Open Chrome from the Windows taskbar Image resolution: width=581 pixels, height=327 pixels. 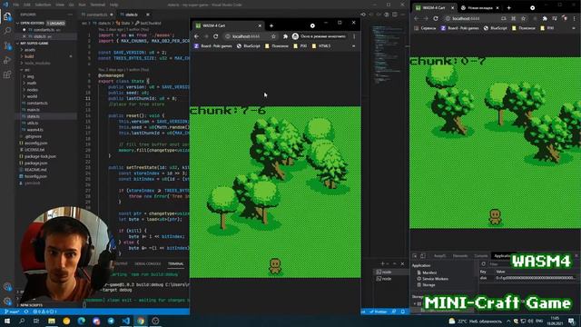141,321
